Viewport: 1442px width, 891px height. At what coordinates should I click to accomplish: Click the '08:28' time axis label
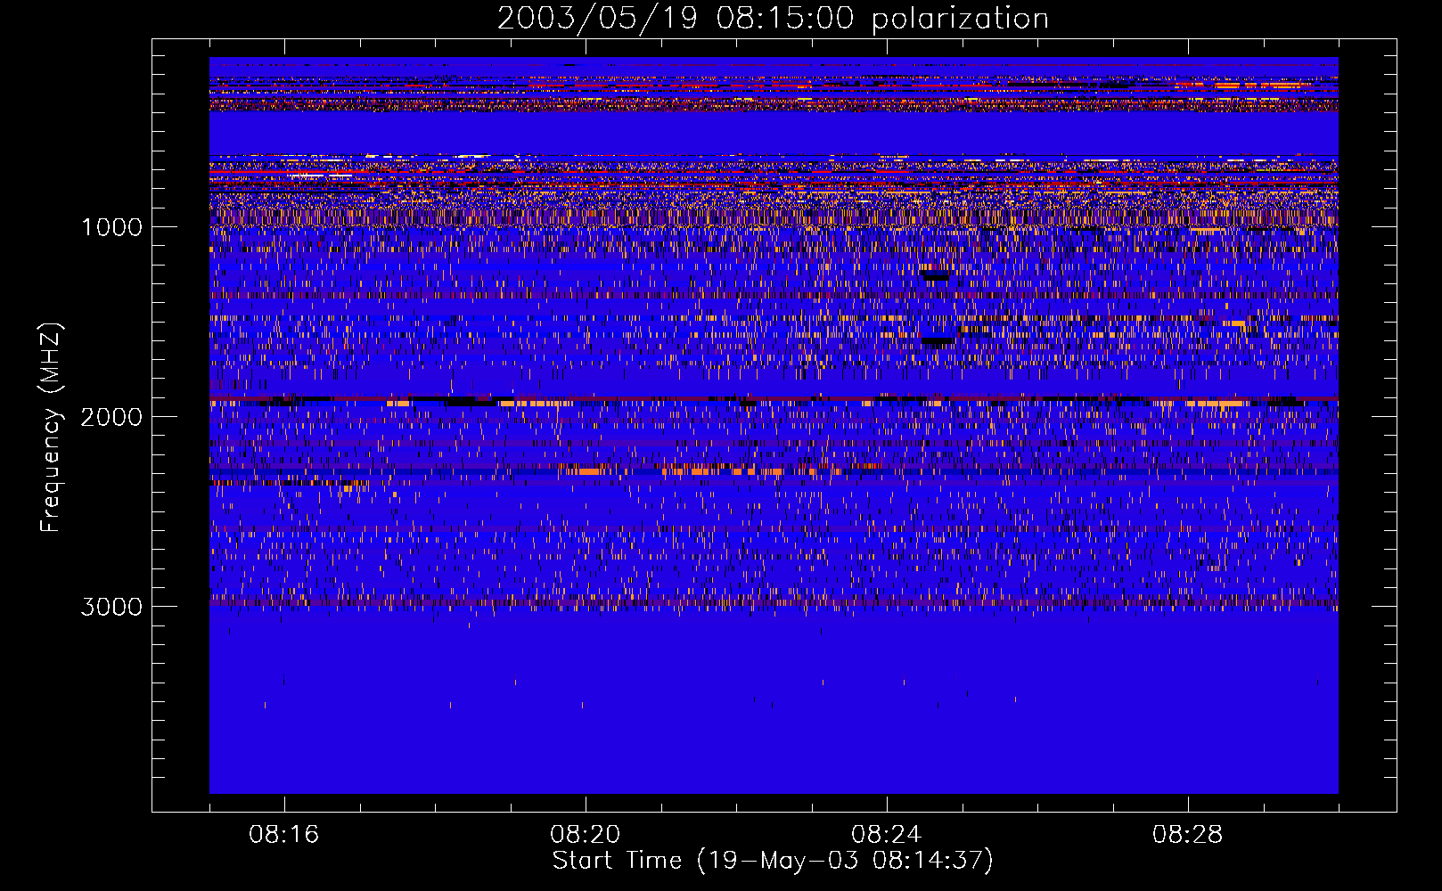[1188, 835]
